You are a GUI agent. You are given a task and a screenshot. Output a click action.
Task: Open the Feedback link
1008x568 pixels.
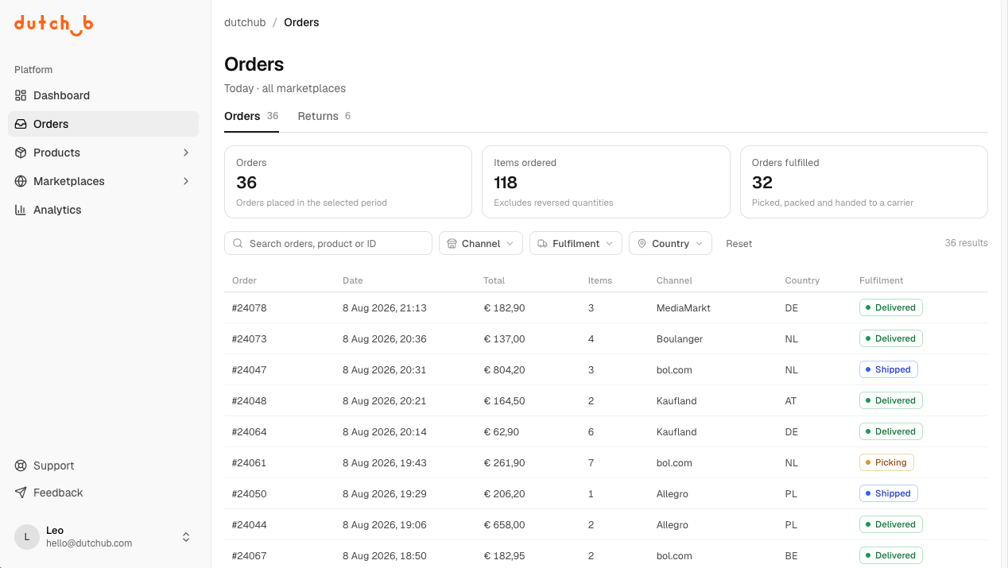103,493
